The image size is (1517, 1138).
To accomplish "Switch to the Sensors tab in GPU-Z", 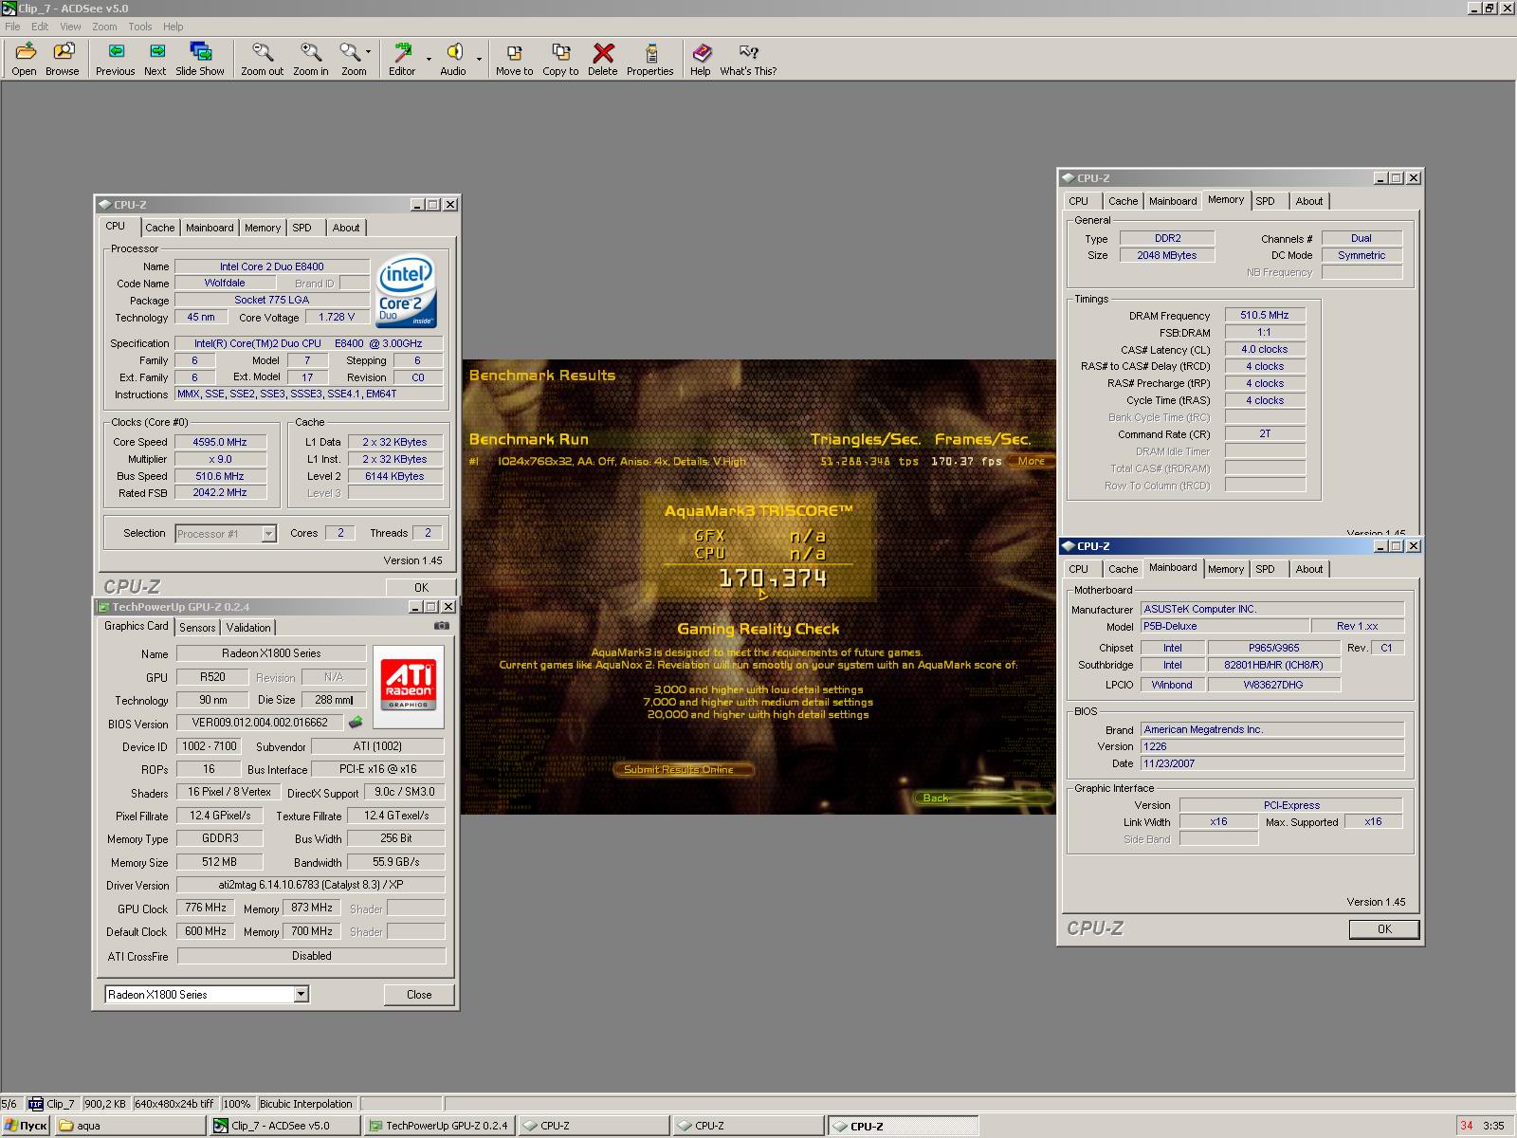I will tap(197, 627).
